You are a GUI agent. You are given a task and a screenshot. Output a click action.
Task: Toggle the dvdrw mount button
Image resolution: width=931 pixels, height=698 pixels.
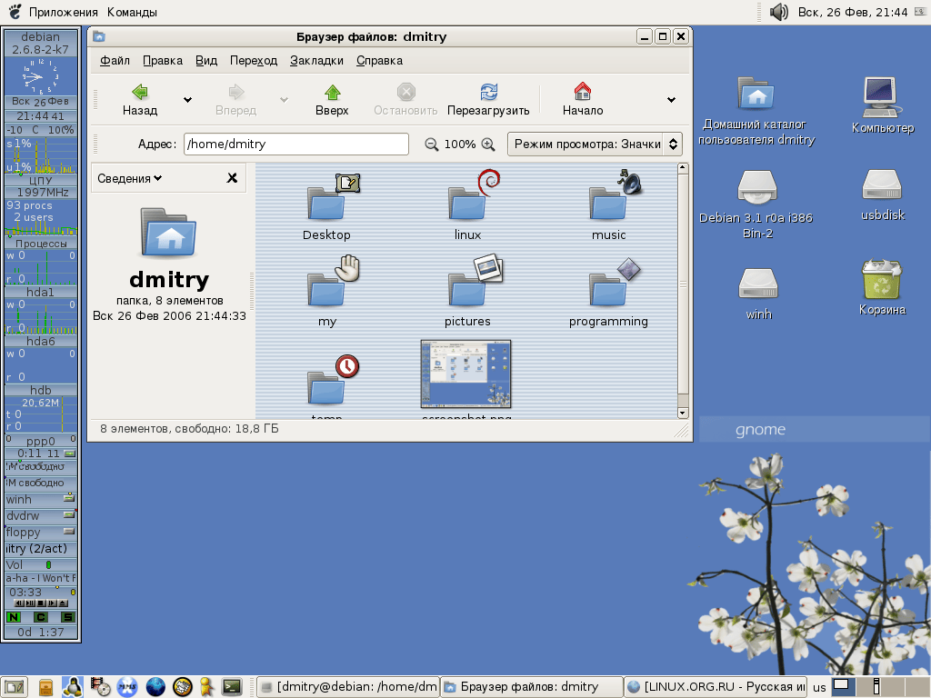tap(69, 515)
